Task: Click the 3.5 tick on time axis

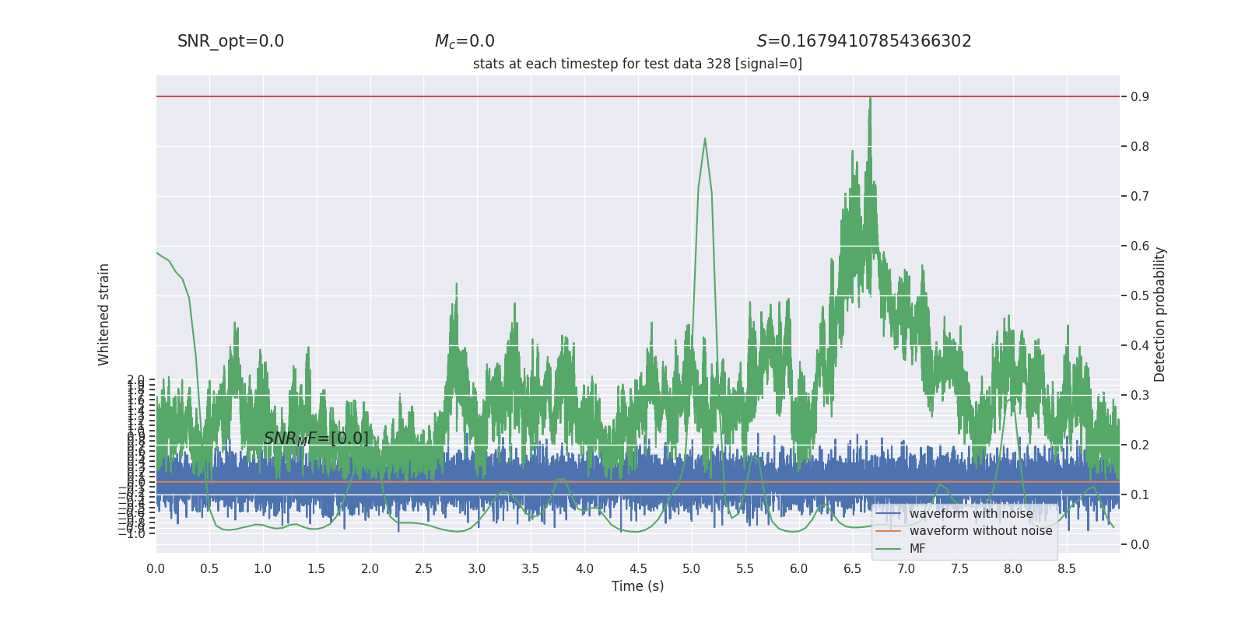Action: coord(531,568)
